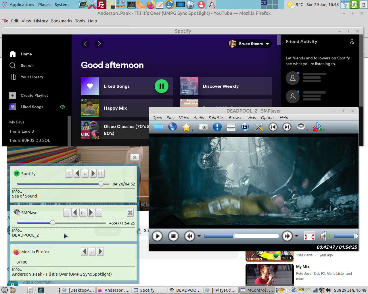Viewport: 368px width, 294px height.
Task: Expand the Bruce Steers account dropdown
Action: [x=267, y=44]
